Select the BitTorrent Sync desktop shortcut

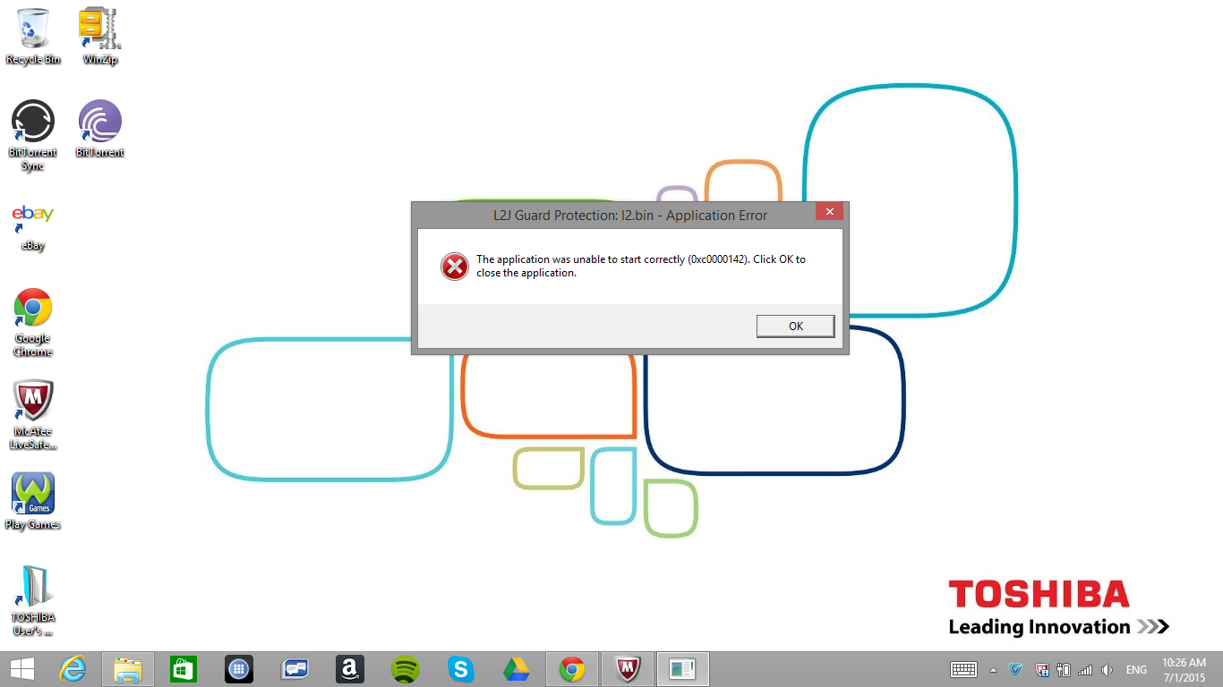(33, 135)
